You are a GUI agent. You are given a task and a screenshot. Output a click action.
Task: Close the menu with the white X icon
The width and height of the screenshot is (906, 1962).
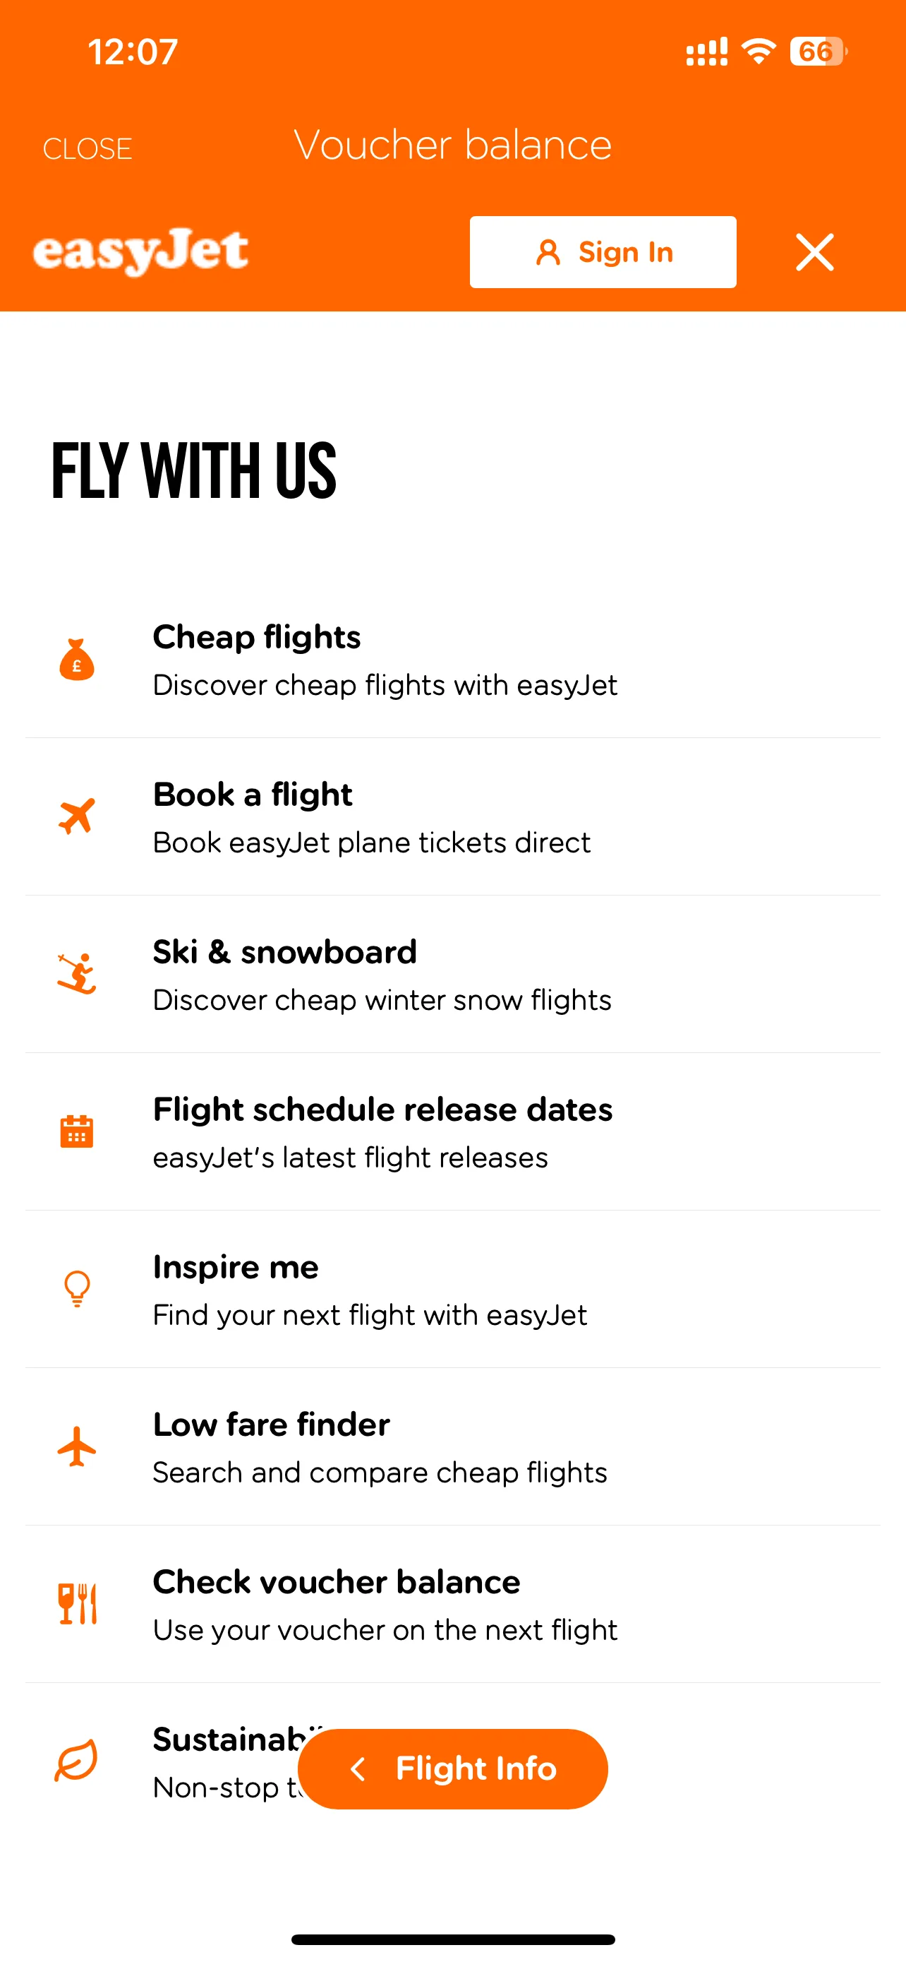pyautogui.click(x=815, y=252)
